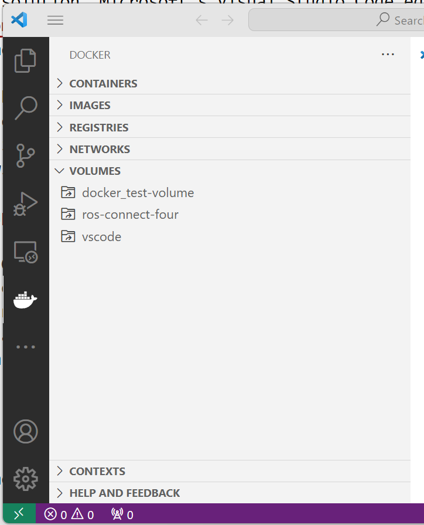Open the Docker panel more actions menu

pos(388,54)
